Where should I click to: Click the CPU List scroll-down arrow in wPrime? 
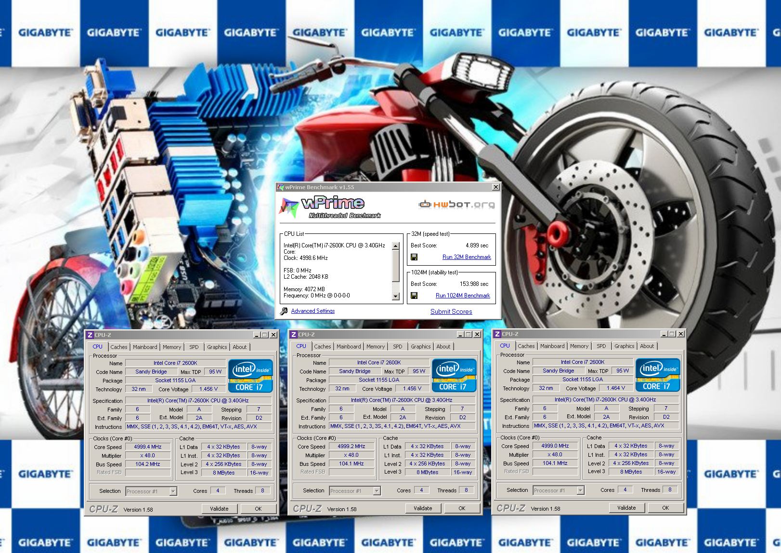click(x=396, y=296)
